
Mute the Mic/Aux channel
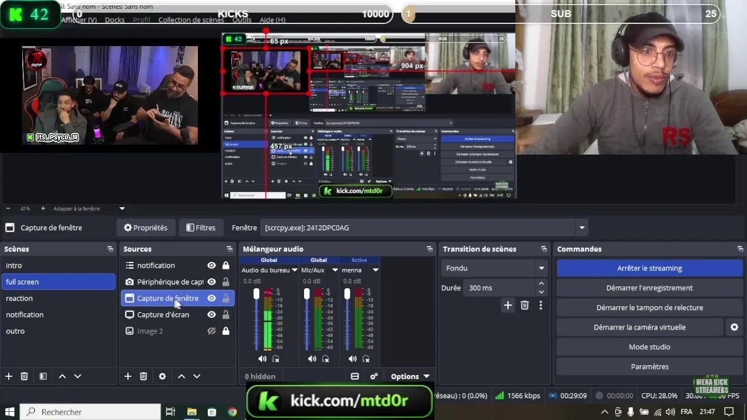coord(312,359)
